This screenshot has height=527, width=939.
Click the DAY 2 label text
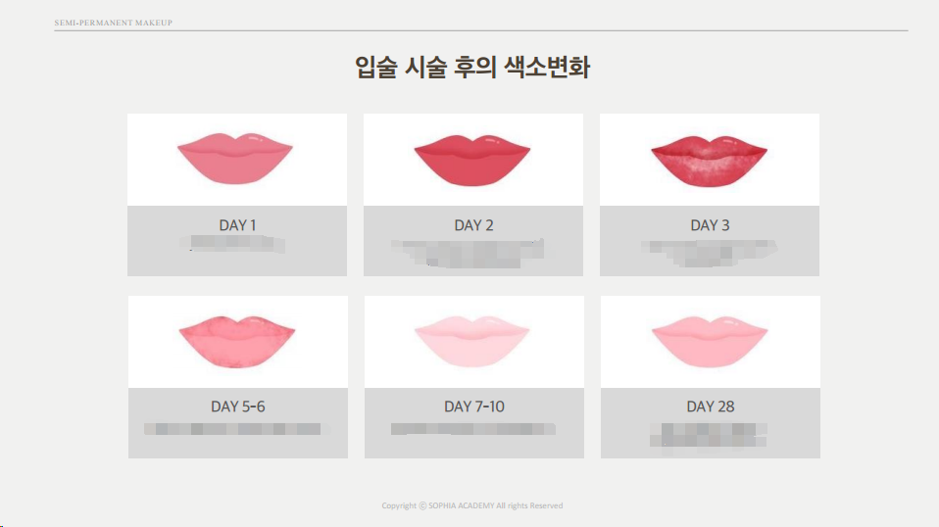tap(473, 225)
